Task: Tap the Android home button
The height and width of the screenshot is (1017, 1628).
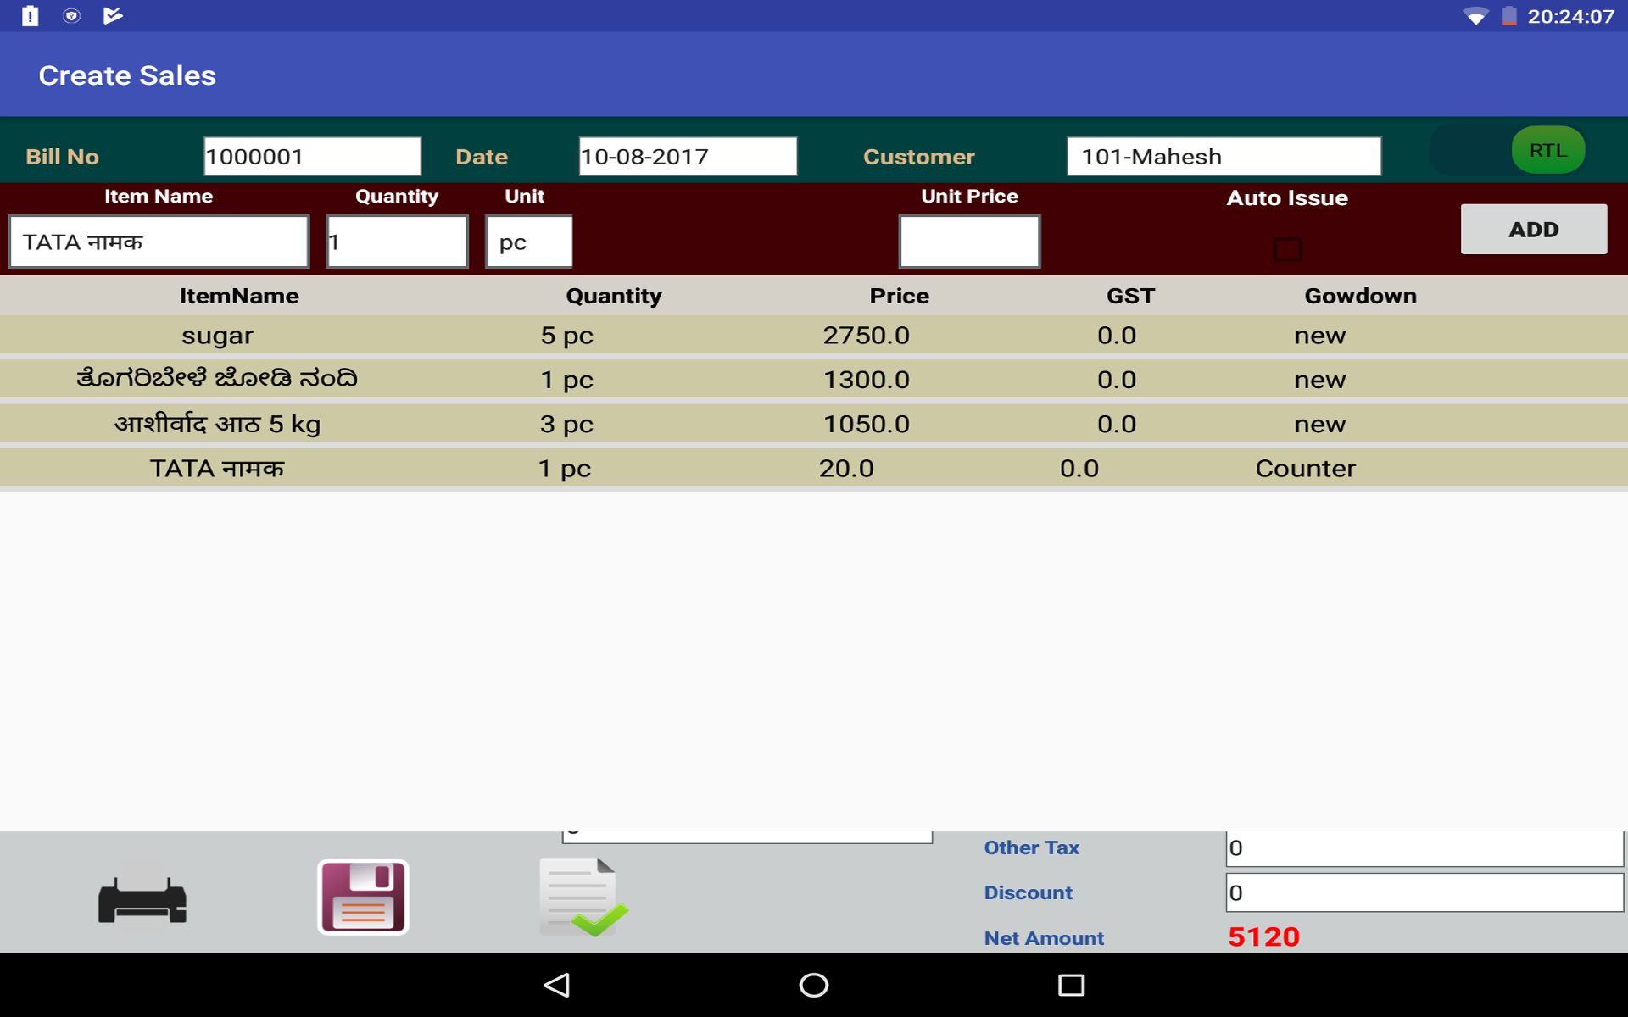Action: click(814, 985)
